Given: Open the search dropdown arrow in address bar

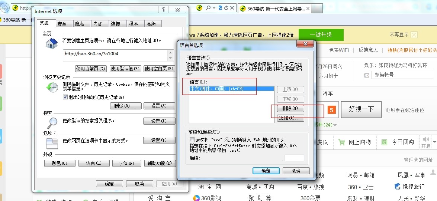Looking at the screenshot, I should click(x=214, y=8).
